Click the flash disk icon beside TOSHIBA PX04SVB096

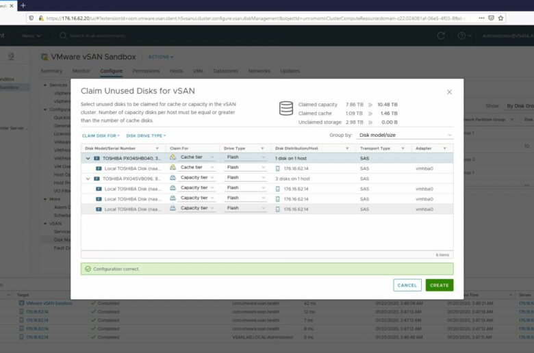[97, 179]
